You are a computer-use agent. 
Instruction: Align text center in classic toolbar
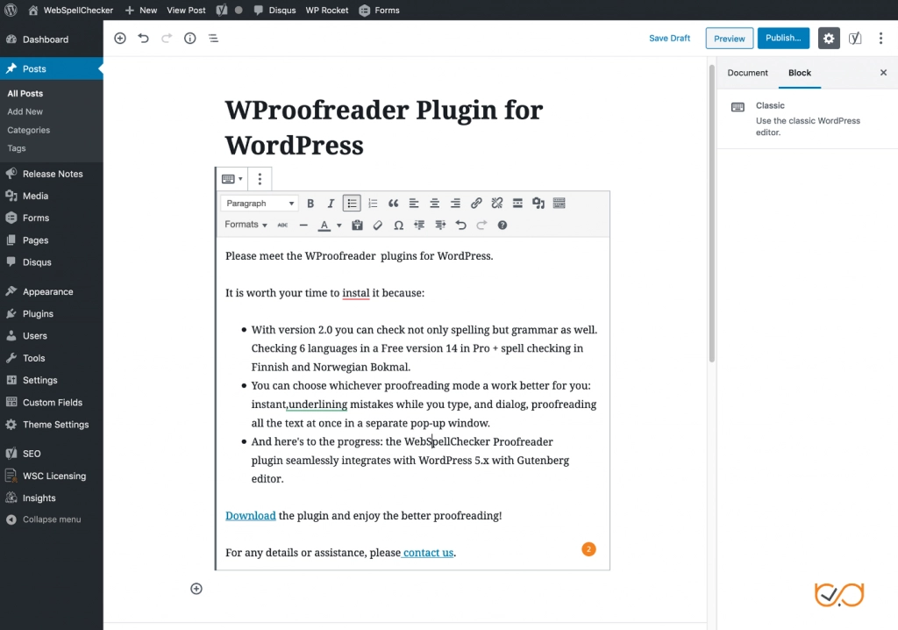pyautogui.click(x=435, y=203)
